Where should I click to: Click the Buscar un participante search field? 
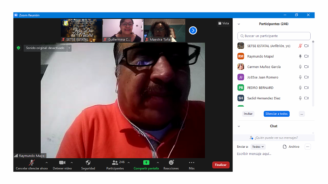click(274, 36)
